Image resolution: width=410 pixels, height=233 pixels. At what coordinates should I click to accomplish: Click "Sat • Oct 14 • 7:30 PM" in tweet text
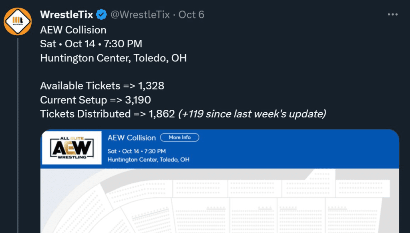pos(91,44)
